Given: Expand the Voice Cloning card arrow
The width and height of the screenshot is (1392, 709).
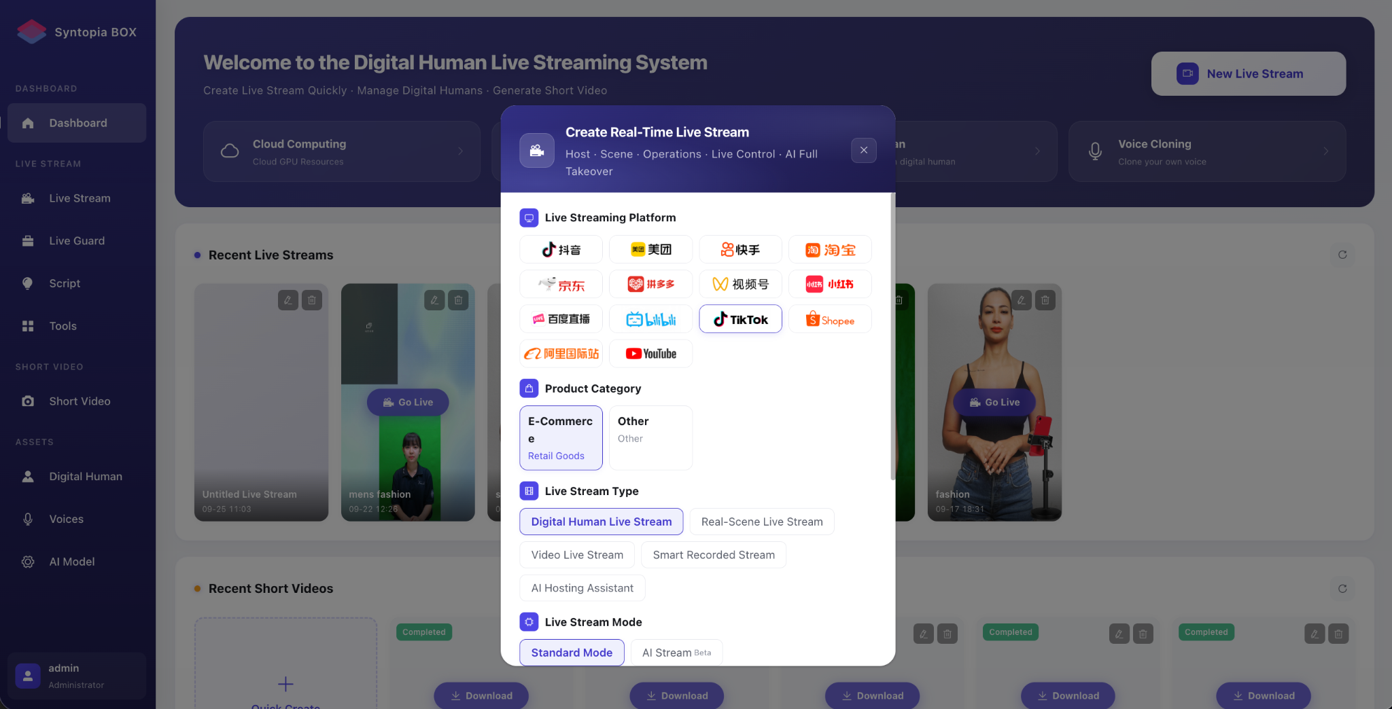Looking at the screenshot, I should [x=1326, y=151].
